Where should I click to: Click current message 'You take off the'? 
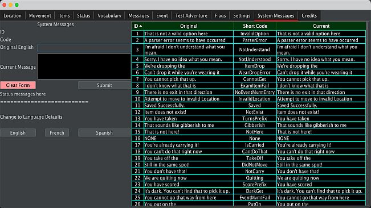[x=321, y=158]
